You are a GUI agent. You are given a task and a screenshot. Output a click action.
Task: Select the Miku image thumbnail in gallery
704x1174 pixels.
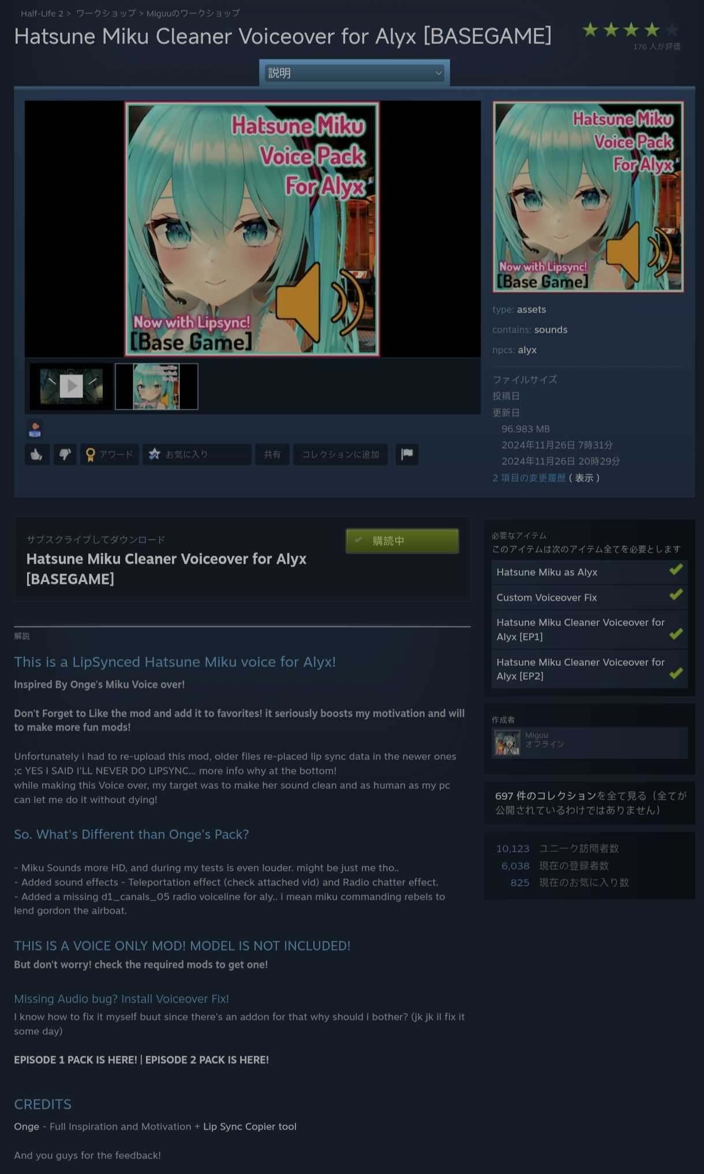click(x=156, y=386)
